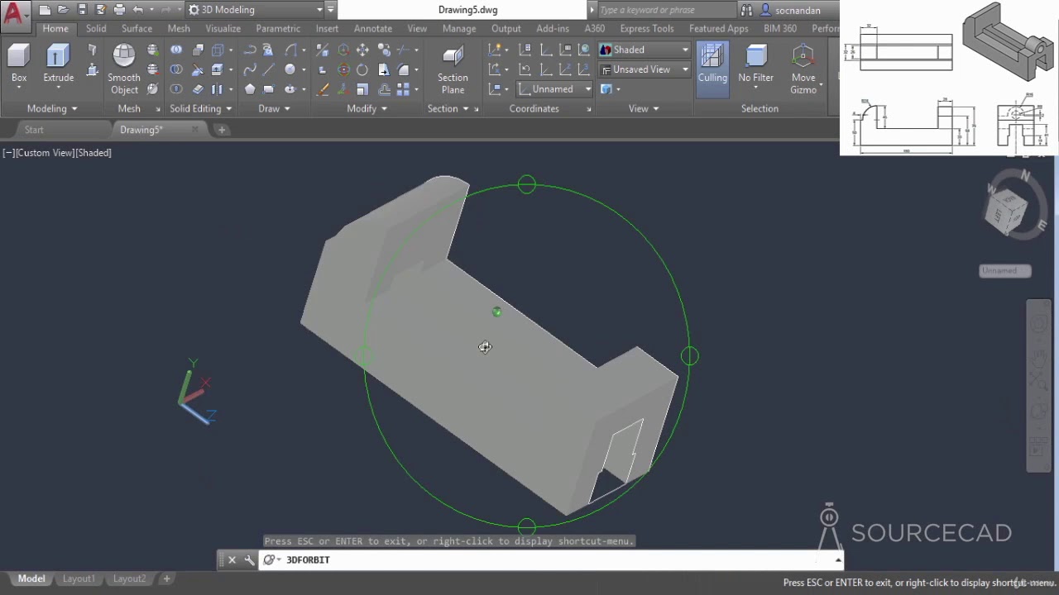Click the binoculars search icon
This screenshot has width=1059, height=595.
746,10
